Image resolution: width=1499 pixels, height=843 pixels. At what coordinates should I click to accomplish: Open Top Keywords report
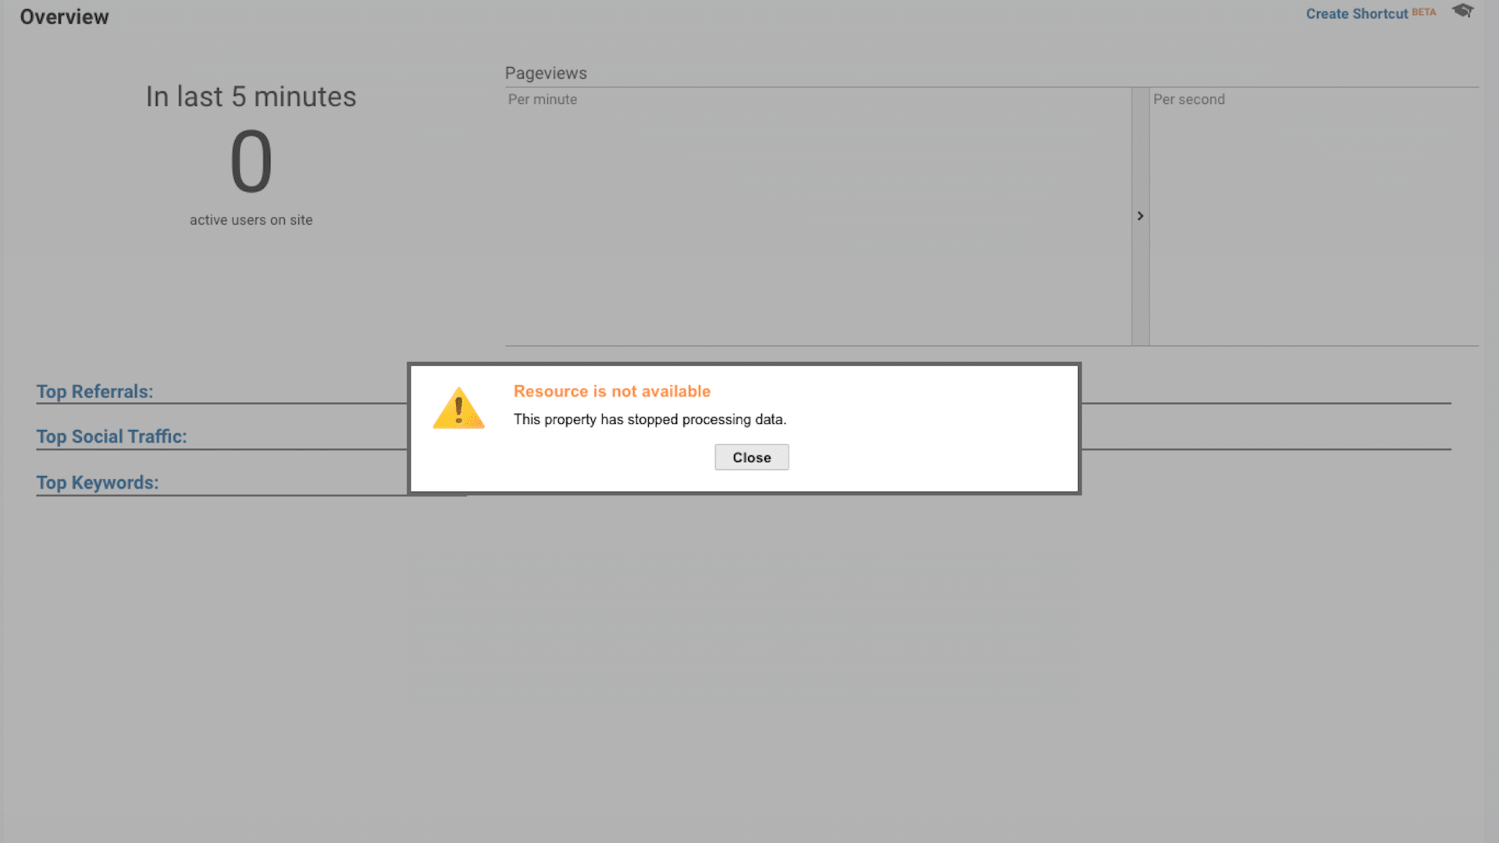point(98,482)
